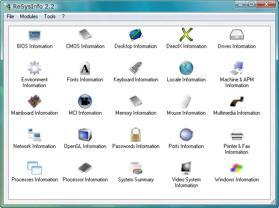Maximize the ReSysInfo window
The height and width of the screenshot is (208, 279).
point(251,4)
